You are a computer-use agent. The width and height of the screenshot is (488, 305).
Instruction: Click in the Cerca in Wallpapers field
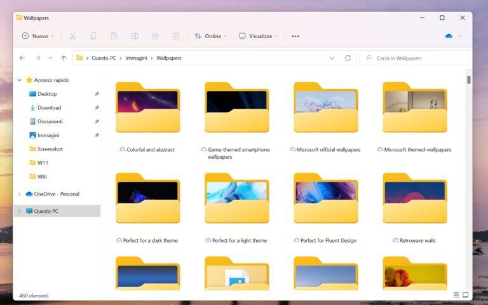[414, 58]
